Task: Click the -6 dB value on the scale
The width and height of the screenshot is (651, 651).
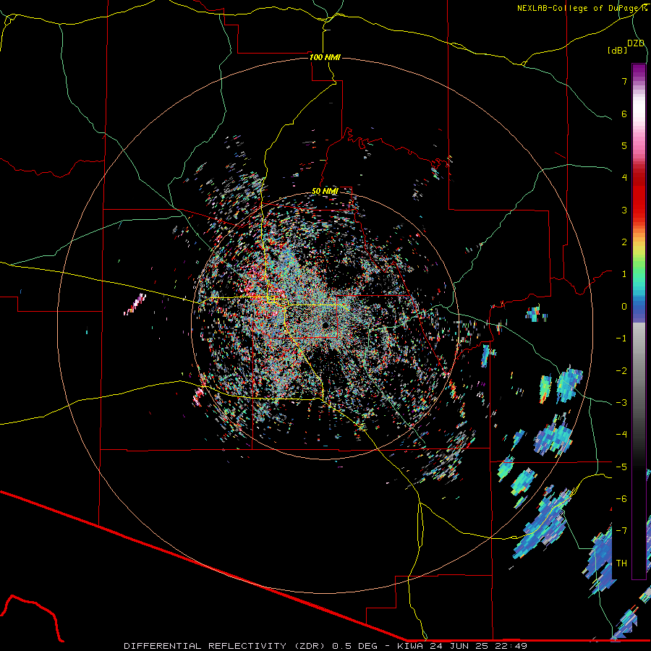Action: (x=621, y=498)
